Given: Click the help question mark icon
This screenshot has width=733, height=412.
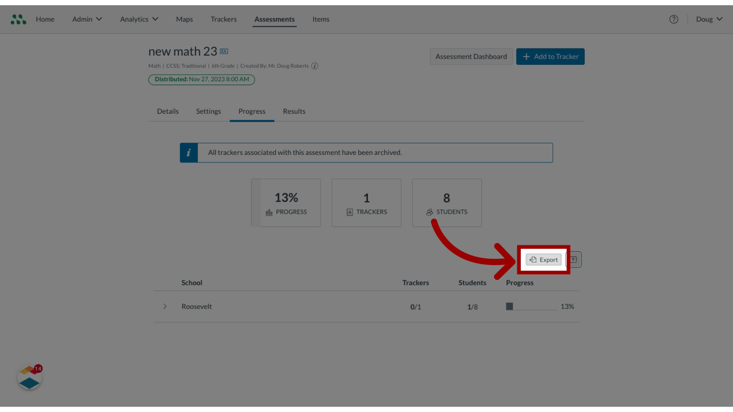Looking at the screenshot, I should [673, 19].
